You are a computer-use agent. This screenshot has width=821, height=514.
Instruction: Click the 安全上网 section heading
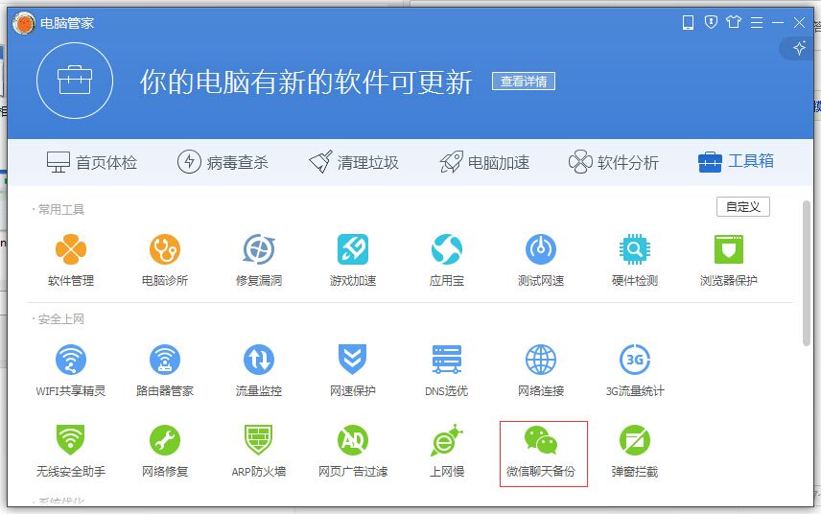[61, 319]
